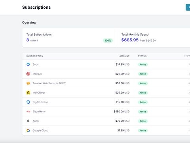The height and width of the screenshot is (143, 190).
Task: Click the Subscription column header
Action: [35, 56]
